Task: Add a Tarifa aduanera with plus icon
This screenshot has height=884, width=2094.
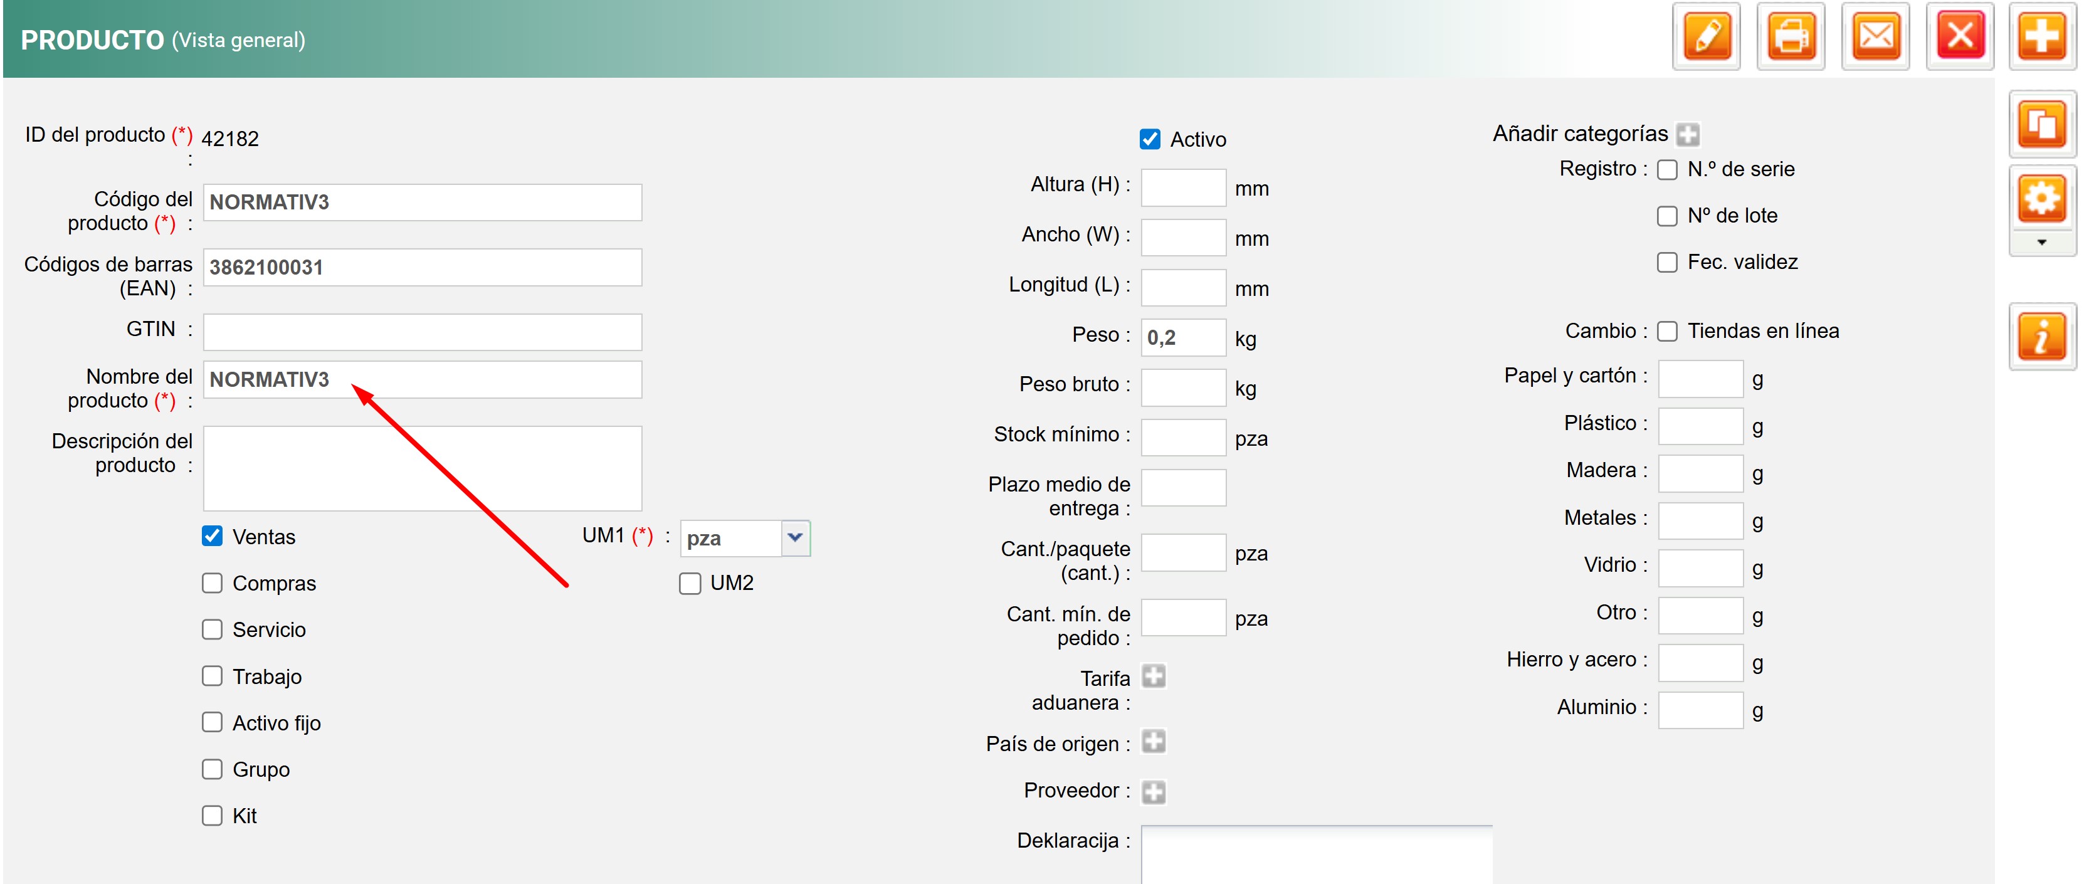Action: (1154, 676)
